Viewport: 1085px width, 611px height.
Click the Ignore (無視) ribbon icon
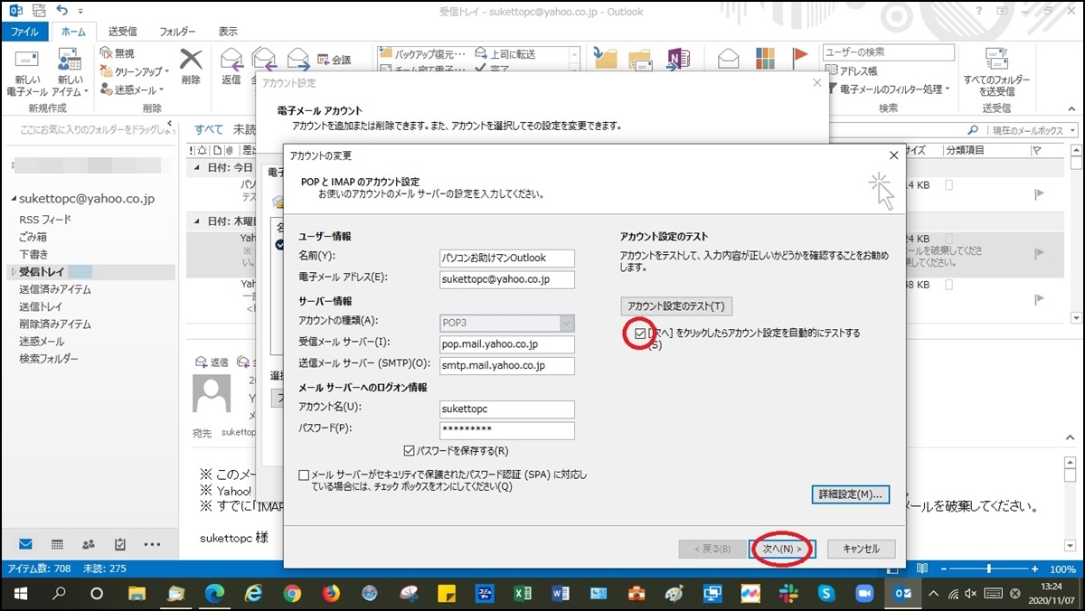(107, 54)
